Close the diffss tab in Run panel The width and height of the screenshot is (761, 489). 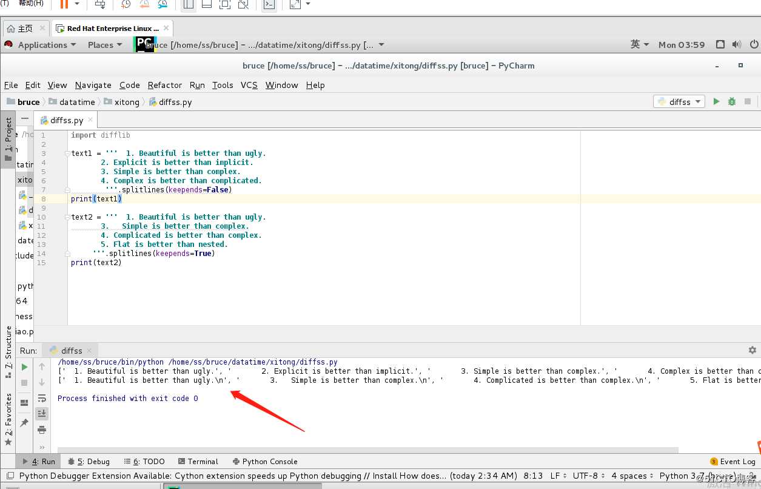pos(90,350)
